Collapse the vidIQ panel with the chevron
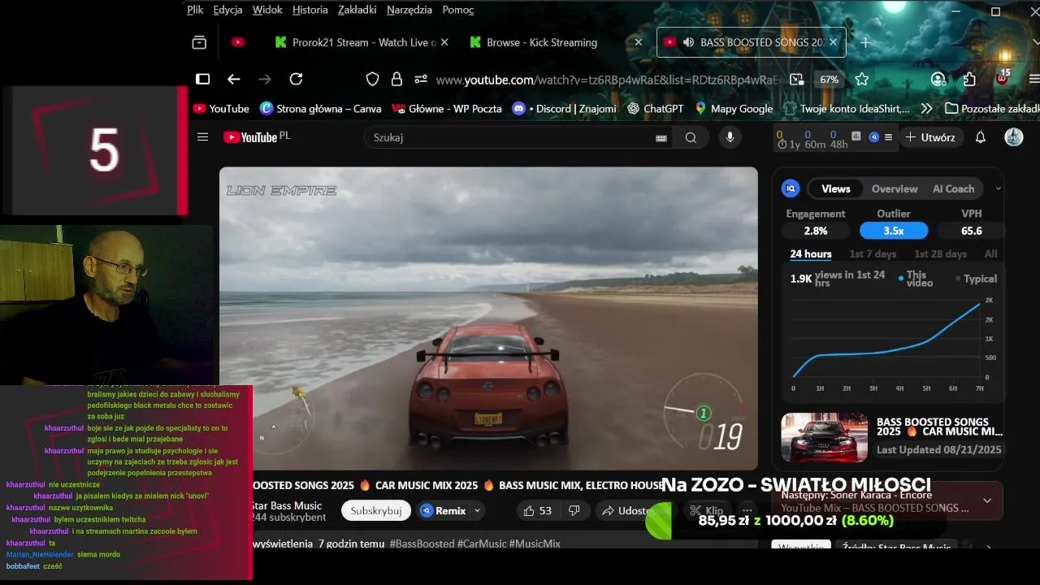The height and width of the screenshot is (585, 1040). coord(998,188)
